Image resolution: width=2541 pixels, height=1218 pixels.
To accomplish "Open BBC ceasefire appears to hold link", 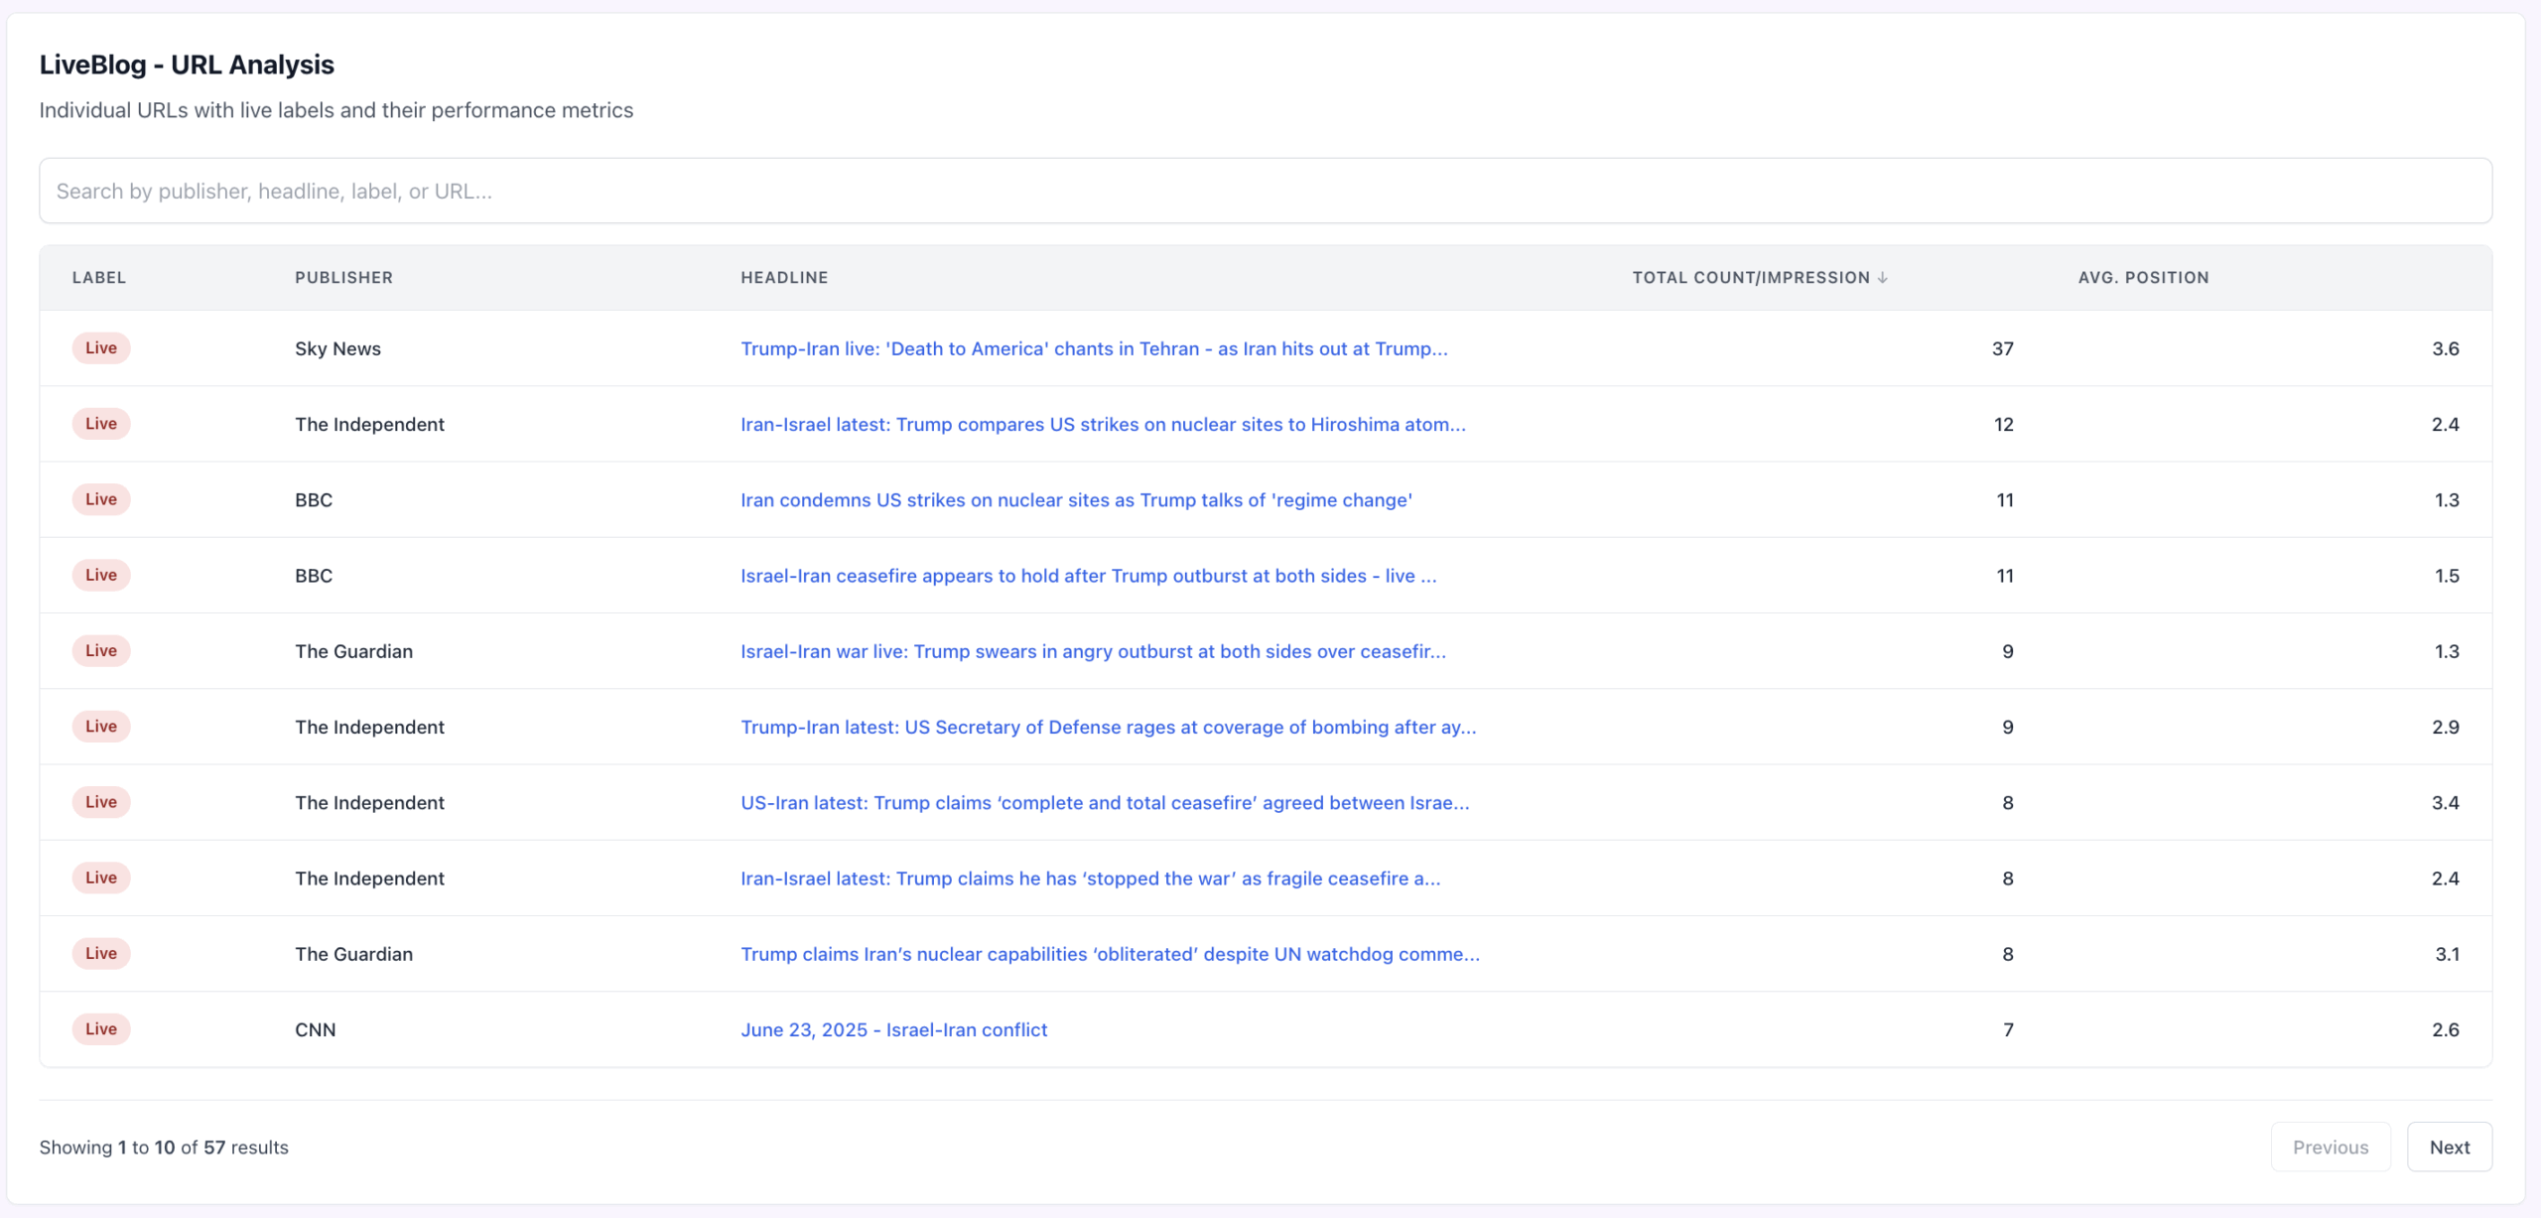I will click(1088, 576).
